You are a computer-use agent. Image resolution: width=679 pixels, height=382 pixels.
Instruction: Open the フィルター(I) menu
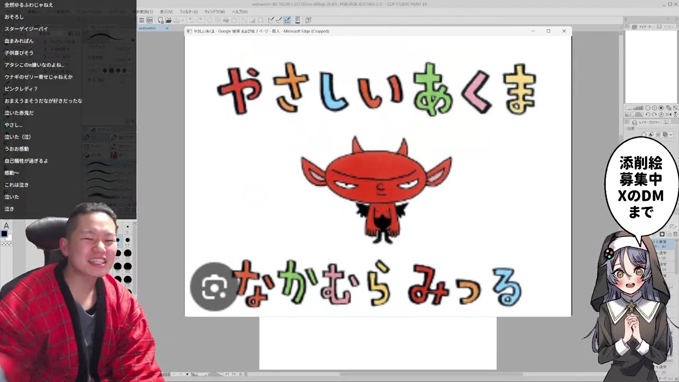[x=188, y=12]
